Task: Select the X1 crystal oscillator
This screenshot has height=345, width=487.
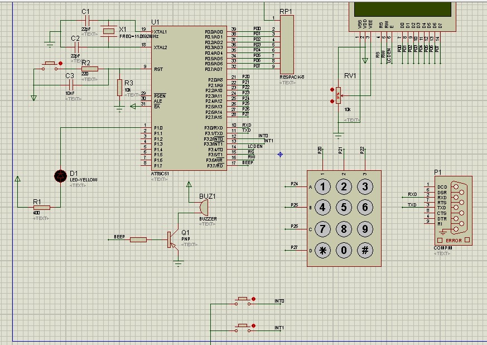Action: [x=108, y=31]
